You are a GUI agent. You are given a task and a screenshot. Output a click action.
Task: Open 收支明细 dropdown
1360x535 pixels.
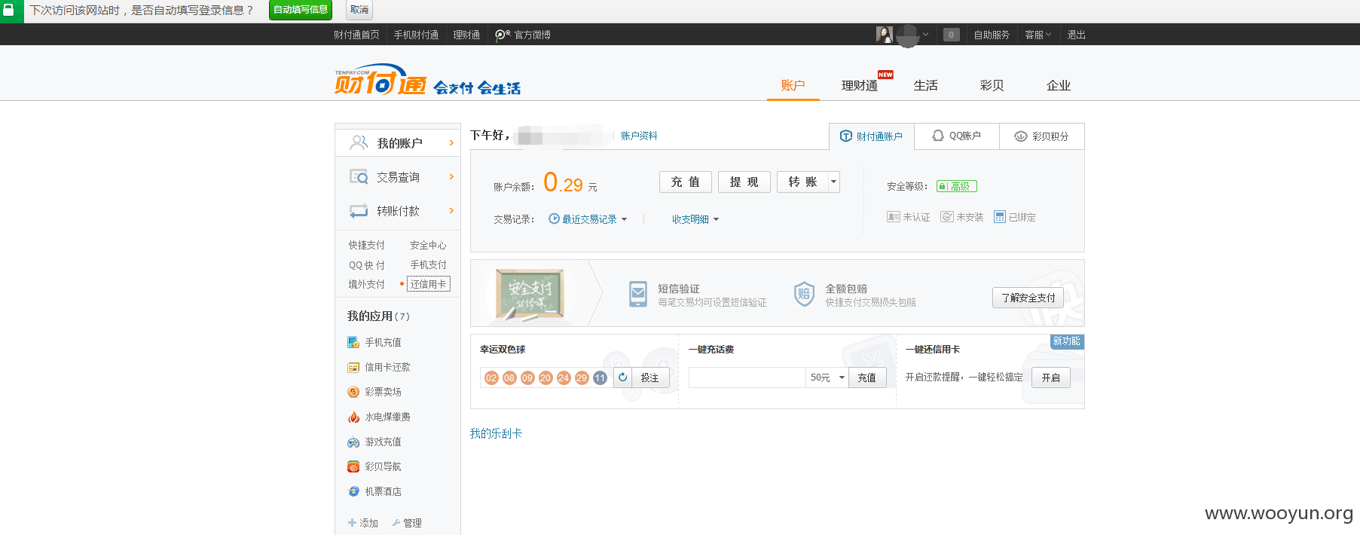coord(695,219)
